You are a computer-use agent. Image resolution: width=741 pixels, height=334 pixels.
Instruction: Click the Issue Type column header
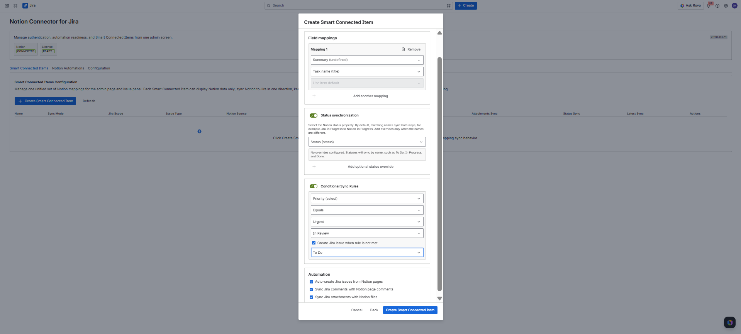tap(174, 114)
